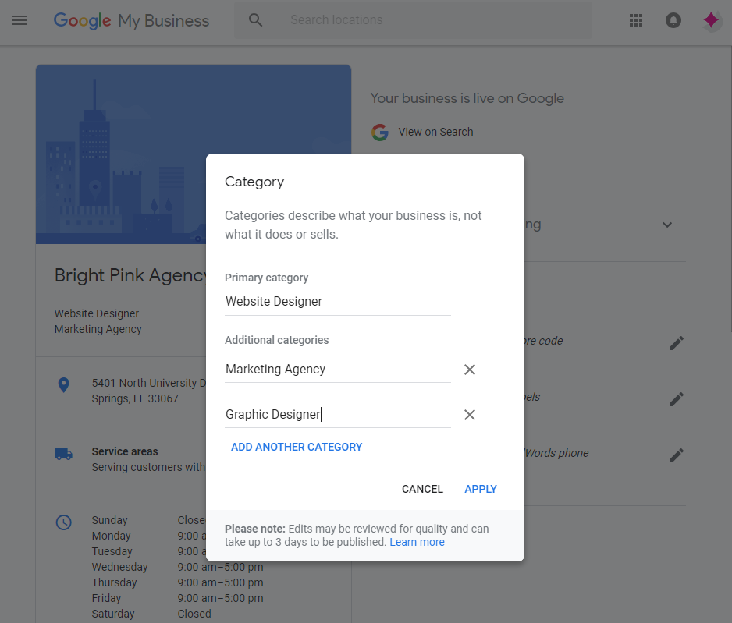
Task: Click the Thursday hours row
Action: (177, 583)
